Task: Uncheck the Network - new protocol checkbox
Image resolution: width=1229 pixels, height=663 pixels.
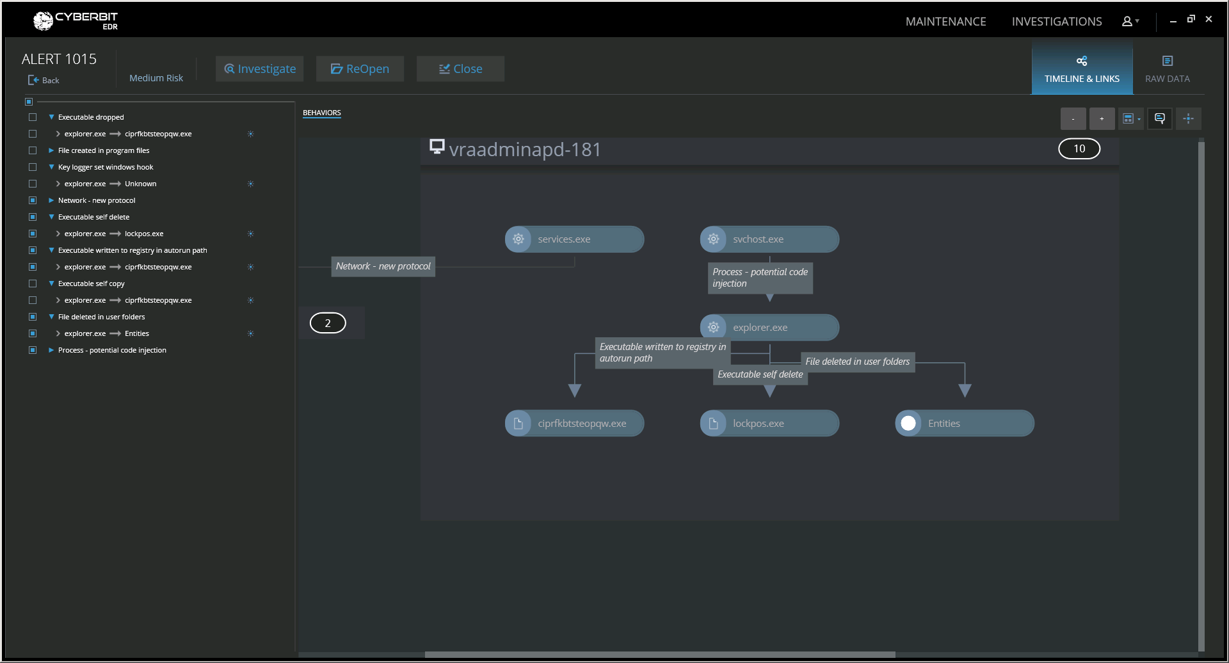Action: click(x=33, y=200)
